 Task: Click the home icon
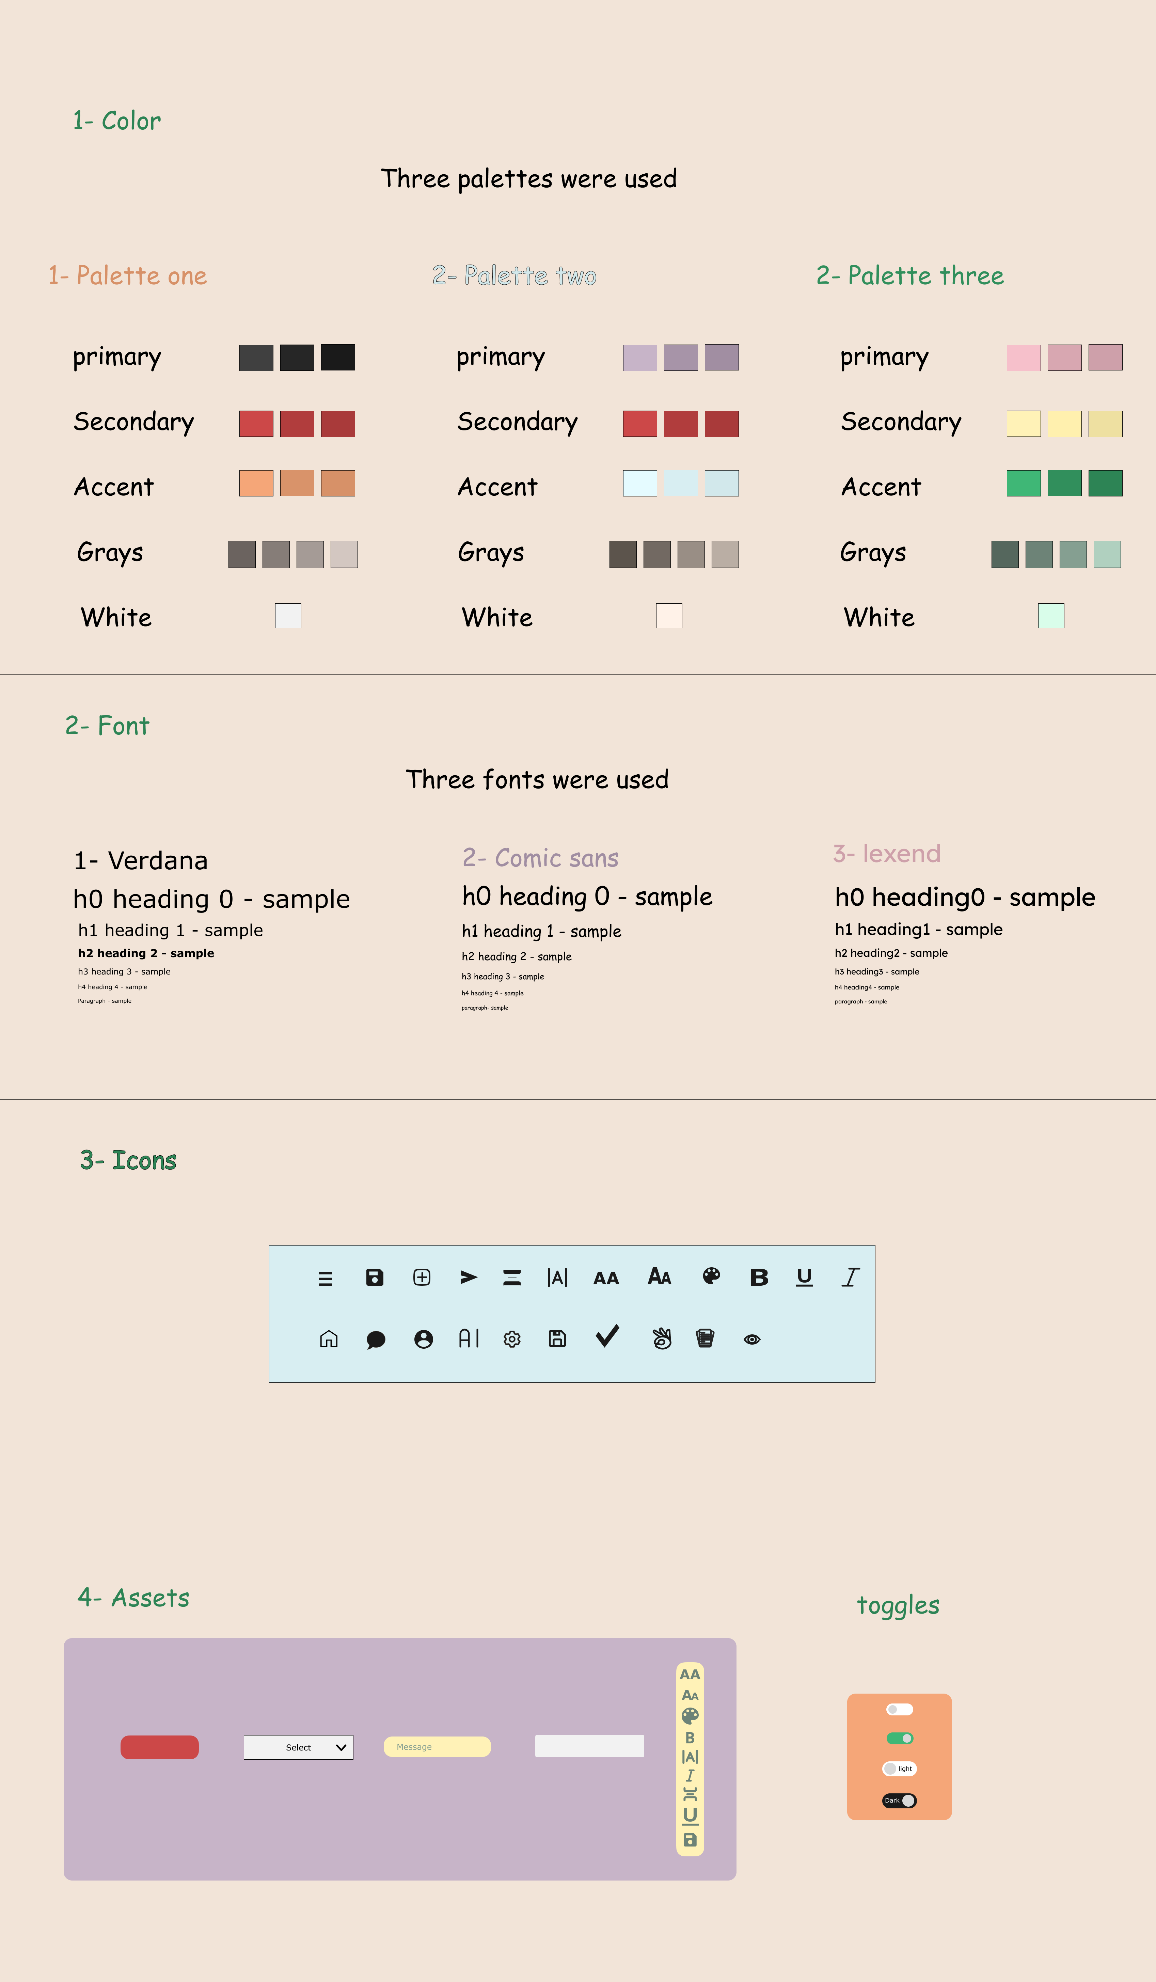pos(329,1338)
